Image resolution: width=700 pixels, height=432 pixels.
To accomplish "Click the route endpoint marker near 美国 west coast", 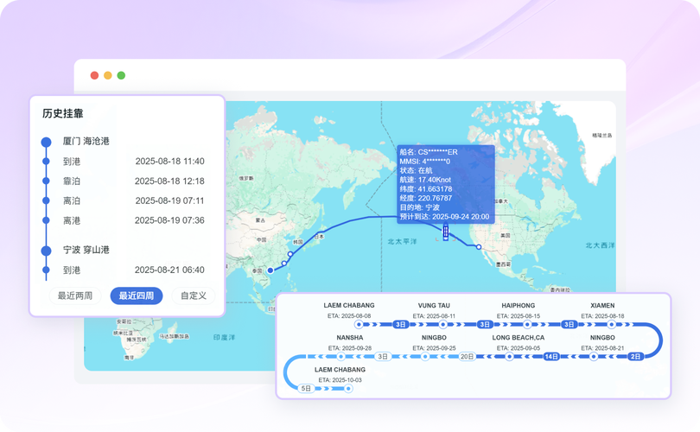I will point(479,247).
